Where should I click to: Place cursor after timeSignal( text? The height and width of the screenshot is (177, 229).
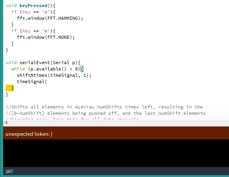(x=47, y=82)
